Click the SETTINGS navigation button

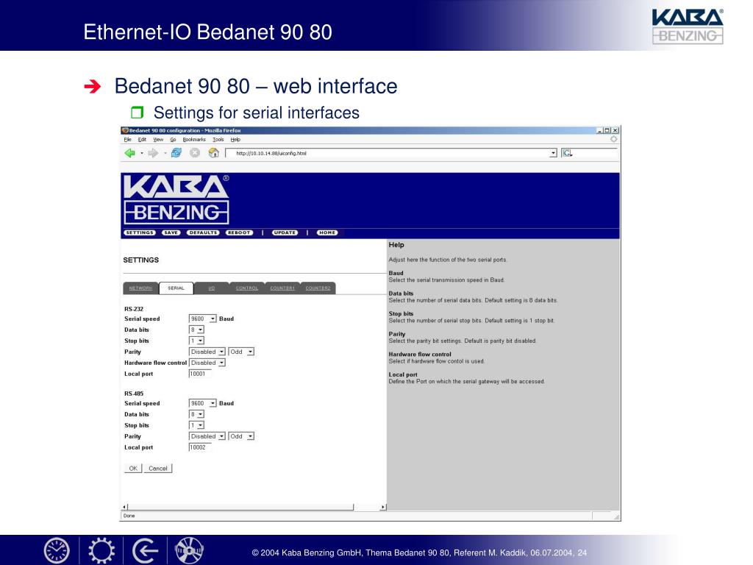(x=140, y=232)
